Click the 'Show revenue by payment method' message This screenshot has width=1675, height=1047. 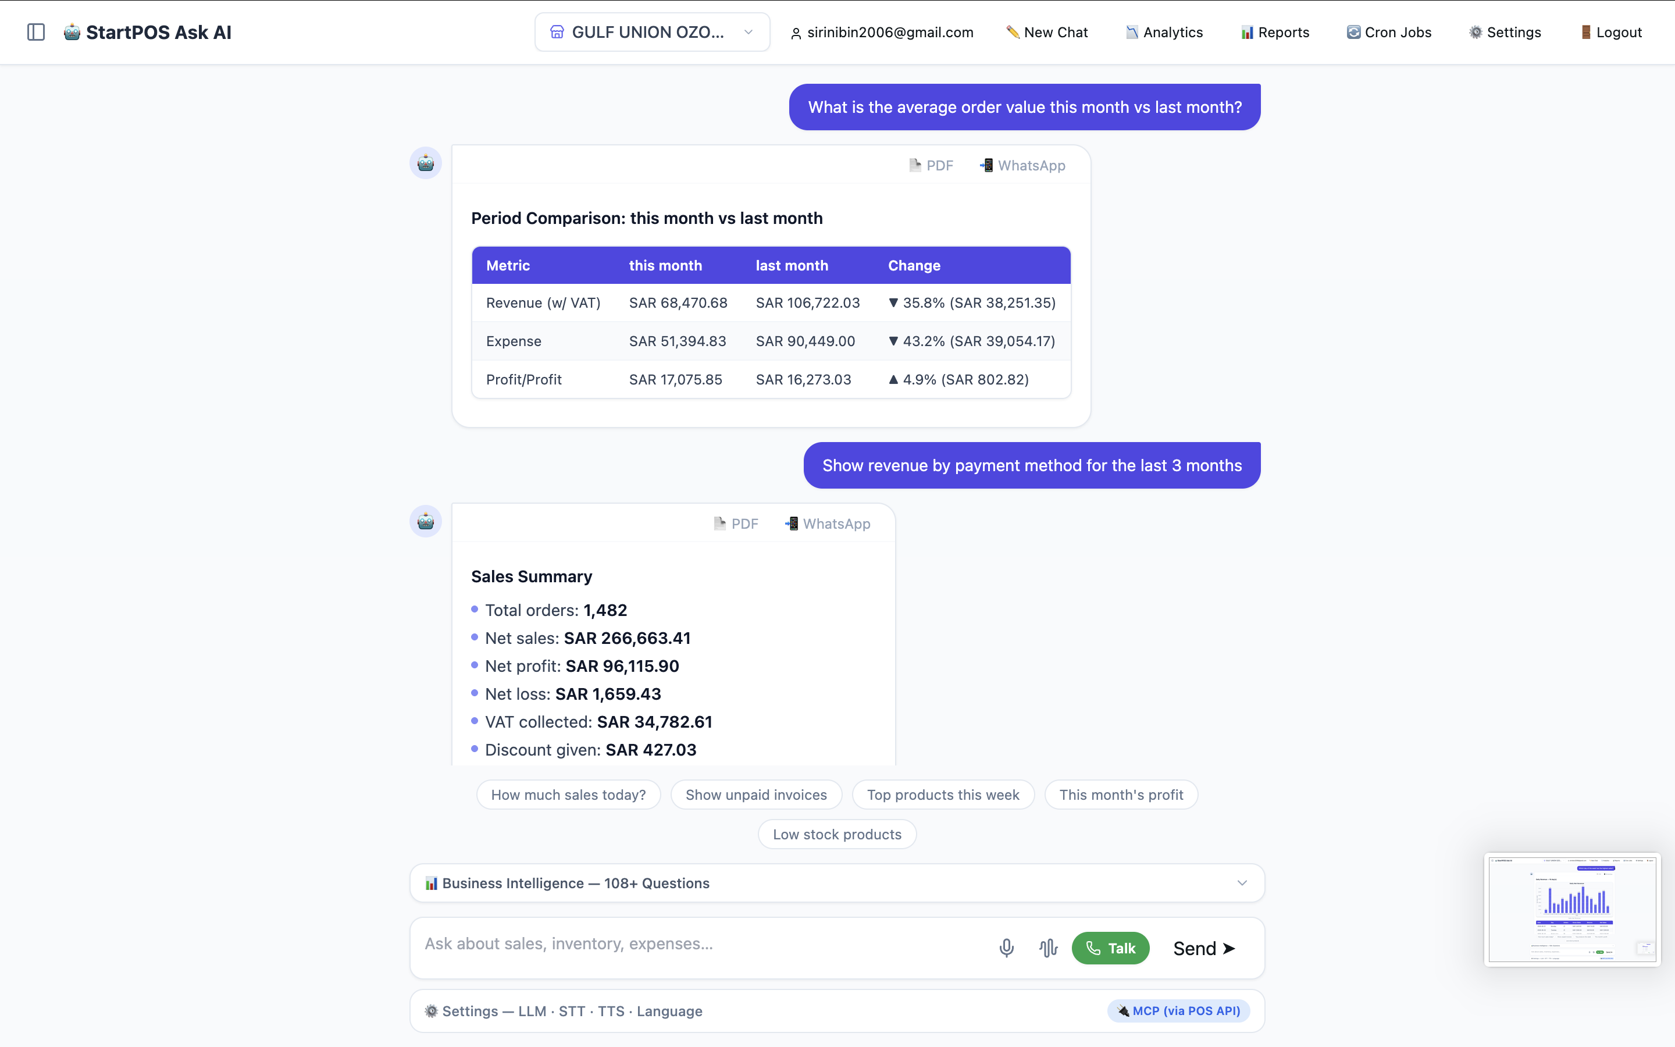pyautogui.click(x=1031, y=465)
